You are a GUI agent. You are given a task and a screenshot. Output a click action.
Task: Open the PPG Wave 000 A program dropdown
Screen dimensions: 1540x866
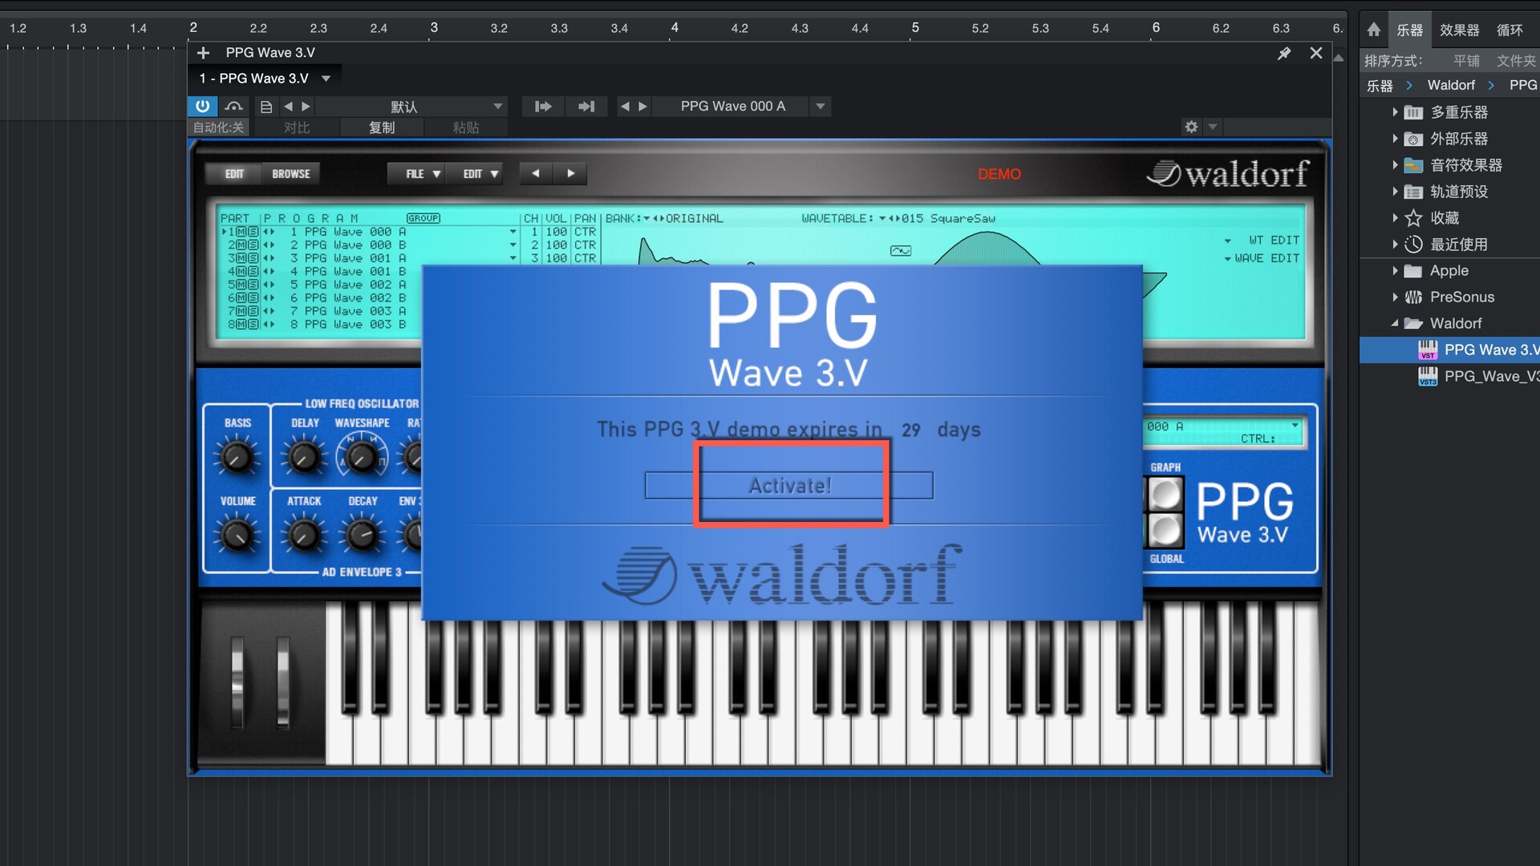(x=820, y=106)
